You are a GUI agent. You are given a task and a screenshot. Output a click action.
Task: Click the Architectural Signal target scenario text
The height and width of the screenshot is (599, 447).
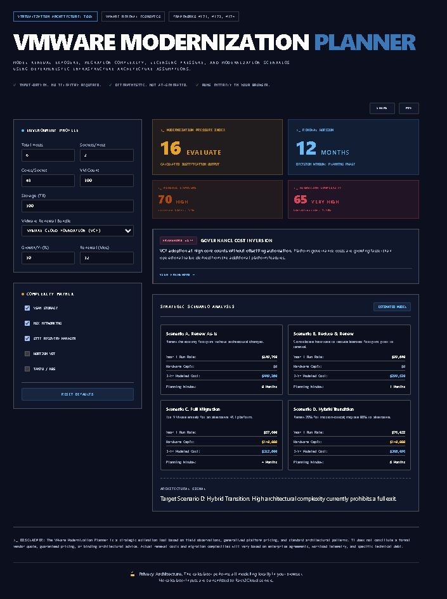278,498
